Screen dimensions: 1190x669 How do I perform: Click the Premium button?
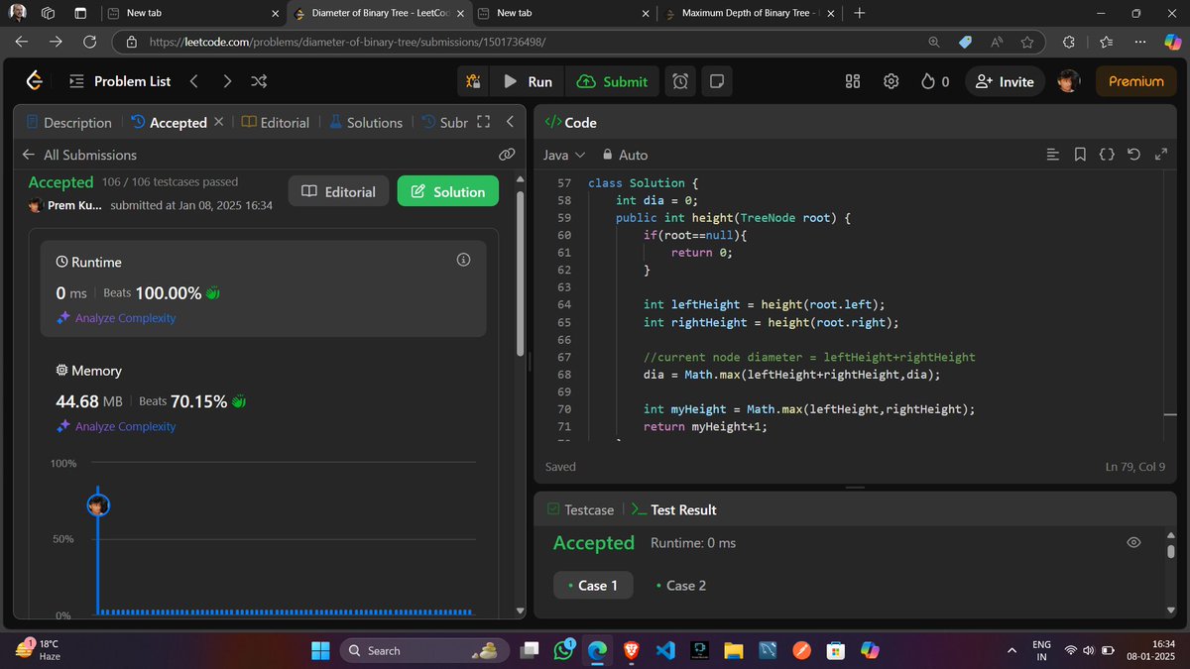1135,81
